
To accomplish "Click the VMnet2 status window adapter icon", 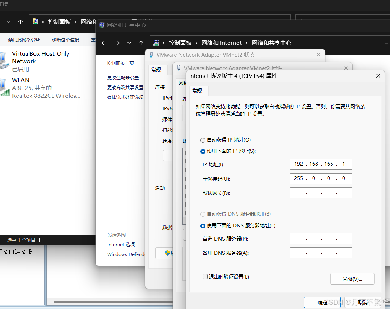I will (151, 55).
